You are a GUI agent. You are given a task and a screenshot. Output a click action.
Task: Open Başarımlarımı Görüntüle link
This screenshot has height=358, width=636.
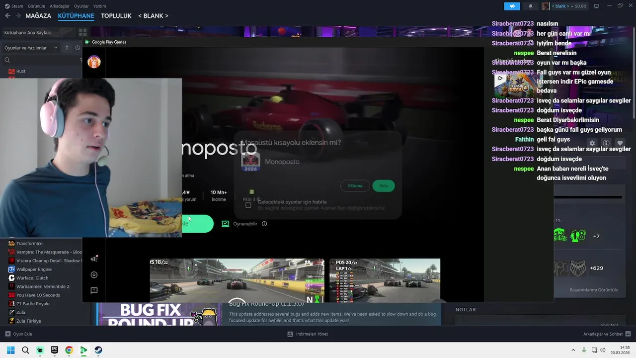594,290
